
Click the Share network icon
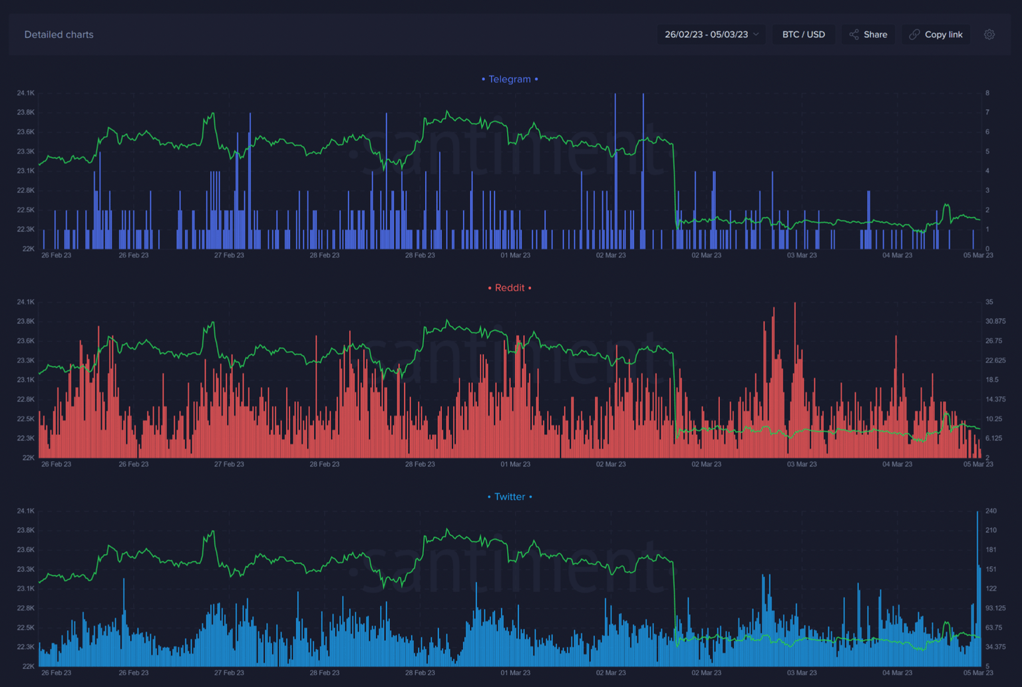click(853, 34)
